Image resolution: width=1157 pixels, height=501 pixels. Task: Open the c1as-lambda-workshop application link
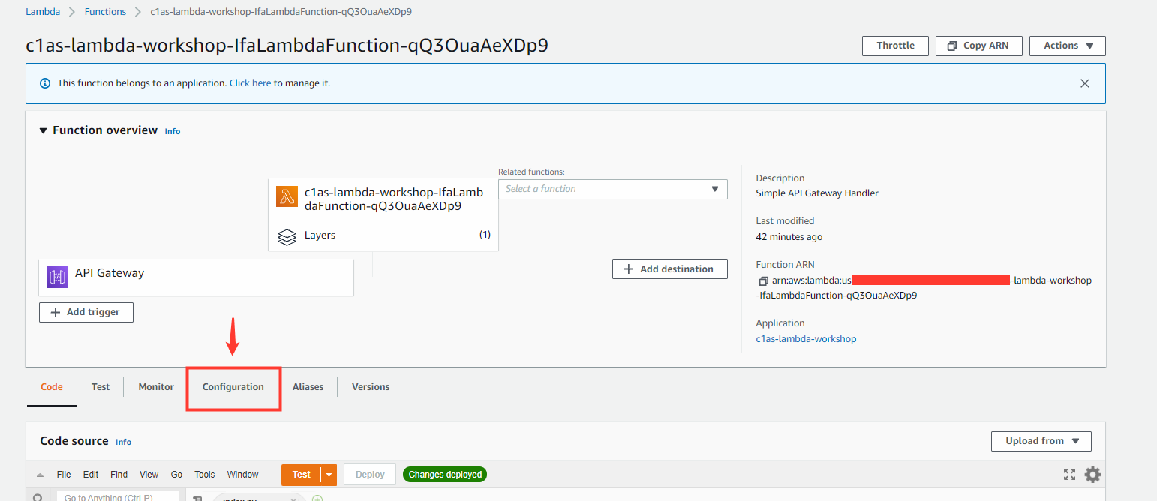806,339
